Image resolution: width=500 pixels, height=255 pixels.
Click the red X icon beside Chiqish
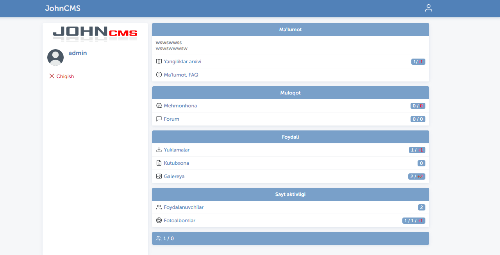pos(52,76)
